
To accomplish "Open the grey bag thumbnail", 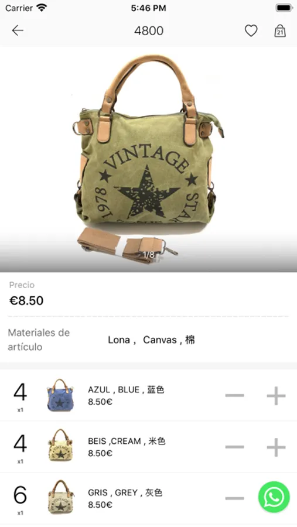I will click(x=60, y=498).
